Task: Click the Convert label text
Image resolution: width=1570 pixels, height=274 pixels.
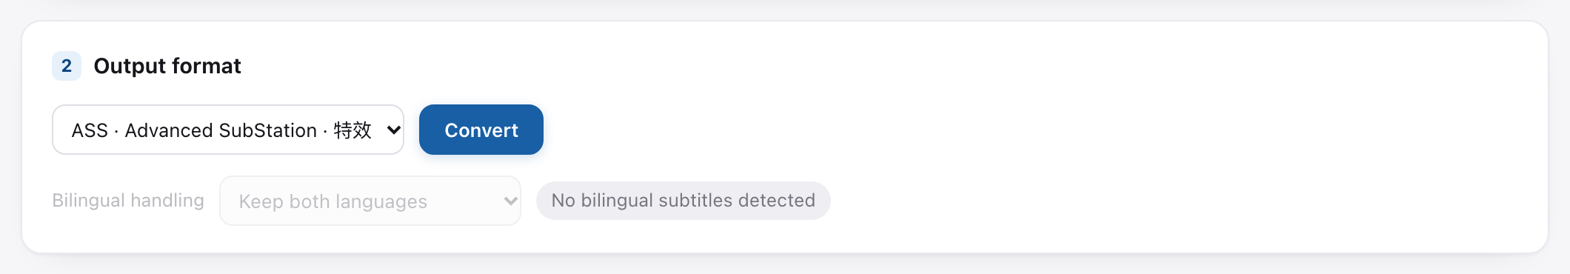Action: click(481, 130)
